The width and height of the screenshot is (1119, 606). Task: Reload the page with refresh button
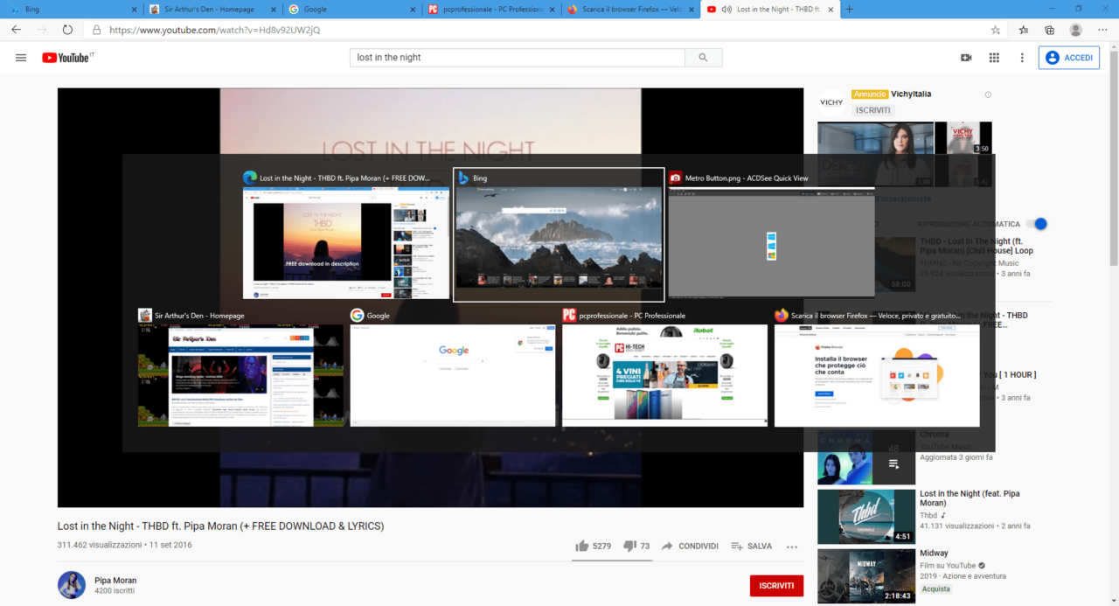(x=67, y=30)
